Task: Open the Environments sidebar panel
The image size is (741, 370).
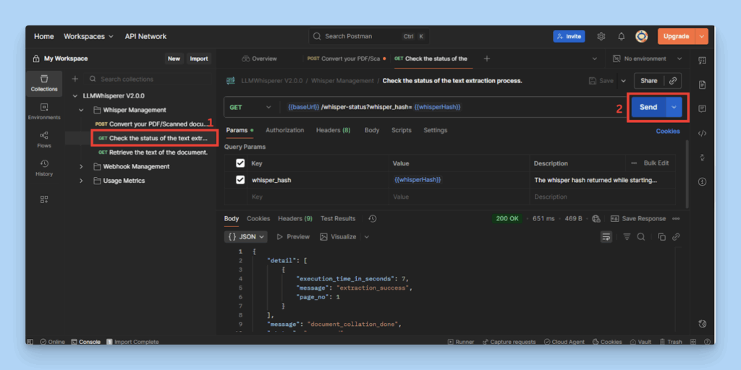Action: 44,111
